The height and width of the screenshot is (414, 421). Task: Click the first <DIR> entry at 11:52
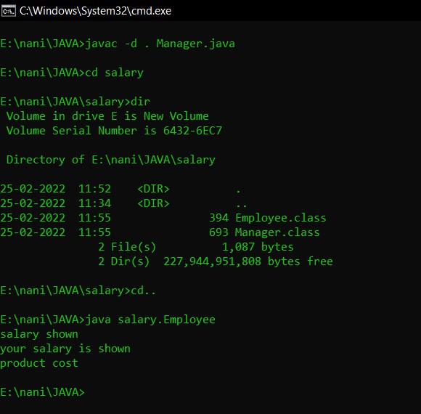(x=153, y=189)
